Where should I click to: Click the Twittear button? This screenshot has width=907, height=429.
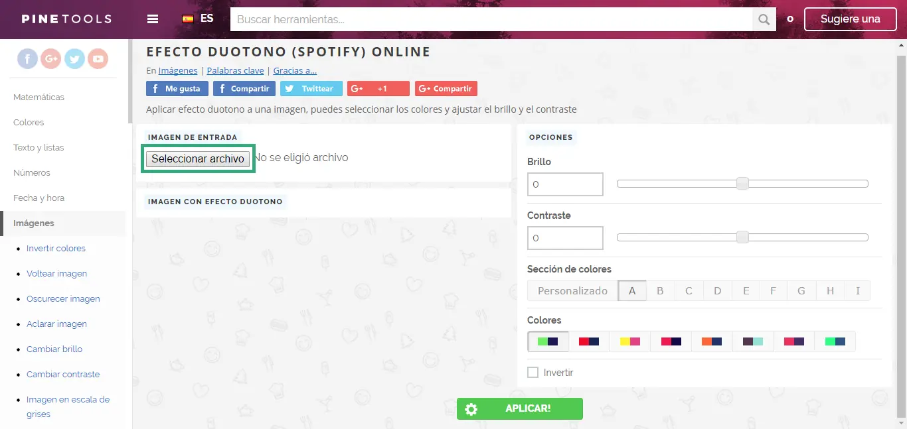(x=311, y=89)
